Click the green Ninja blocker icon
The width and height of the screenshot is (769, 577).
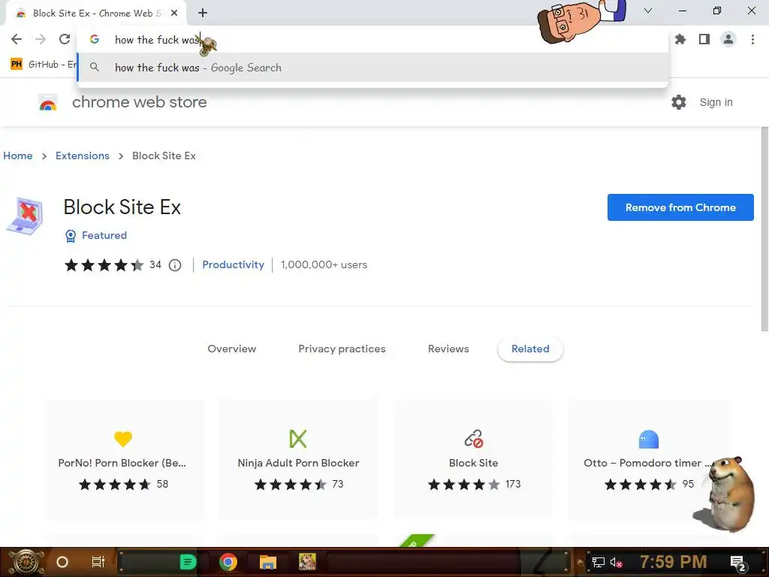[297, 439]
